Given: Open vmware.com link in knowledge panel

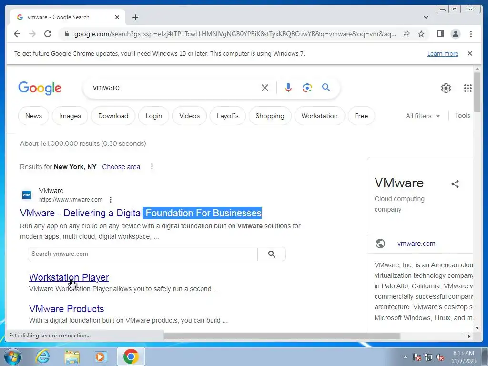Looking at the screenshot, I should [417, 244].
